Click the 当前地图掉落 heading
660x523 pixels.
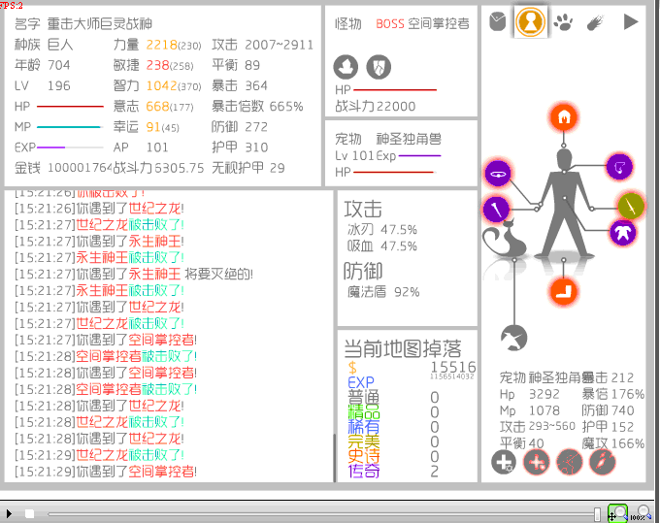[x=403, y=348]
